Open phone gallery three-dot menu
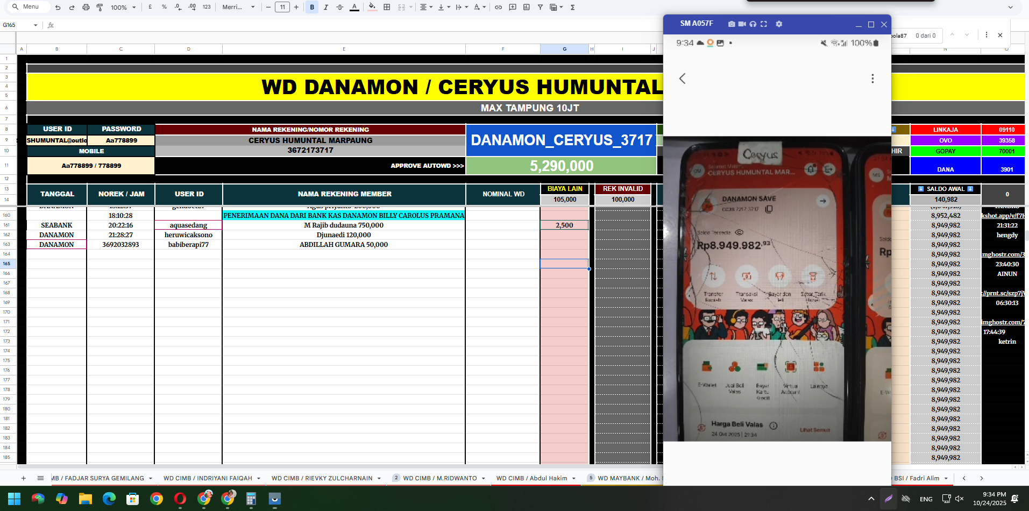 pyautogui.click(x=872, y=79)
